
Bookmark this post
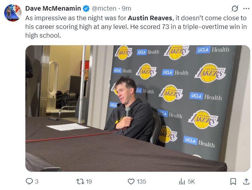pyautogui.click(x=233, y=182)
